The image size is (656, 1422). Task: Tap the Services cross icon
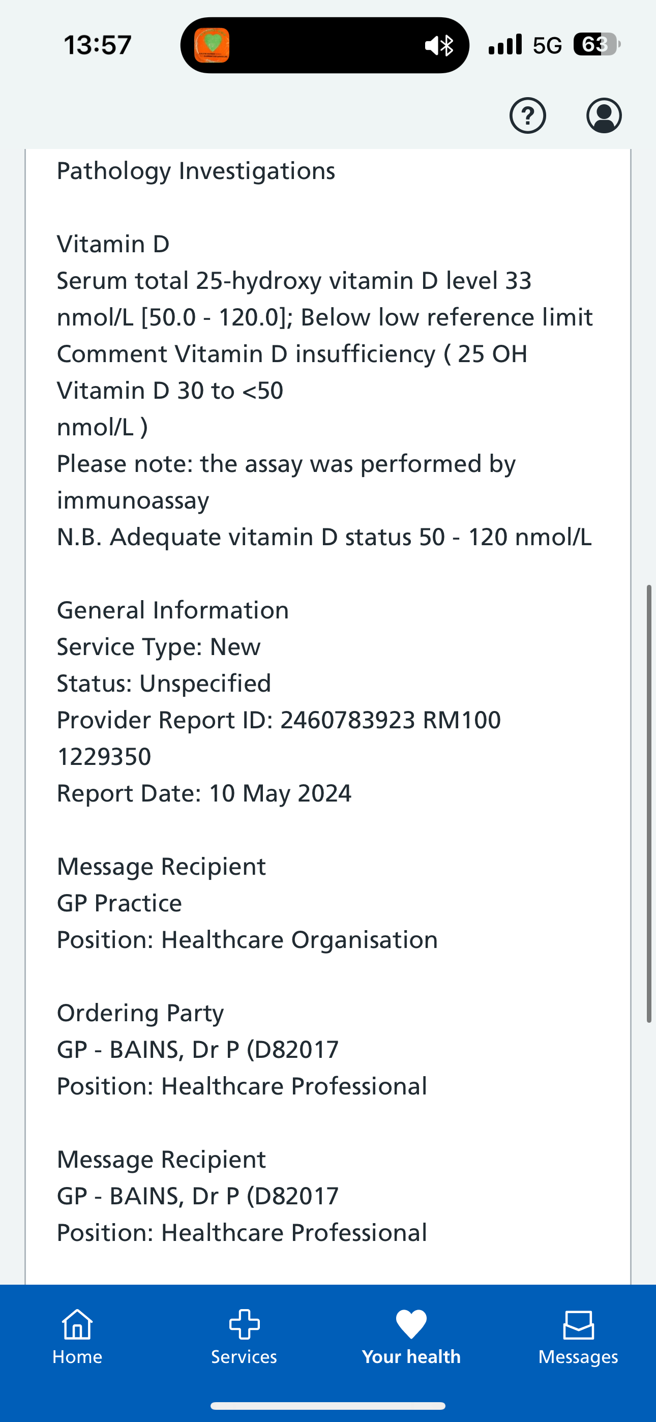244,1324
